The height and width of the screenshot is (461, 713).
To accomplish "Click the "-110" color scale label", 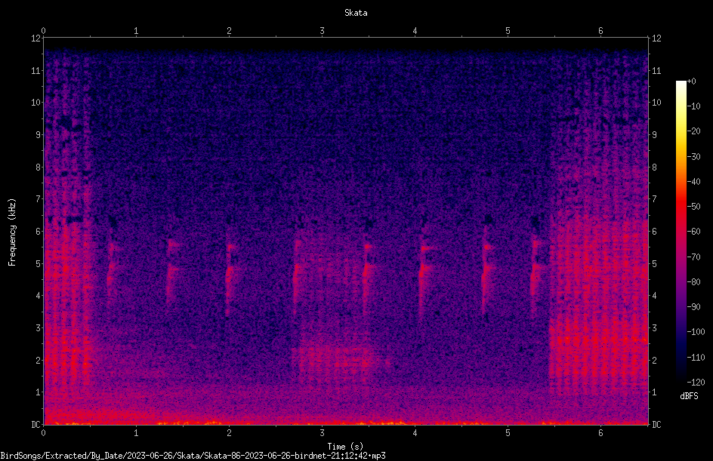I will tap(696, 358).
